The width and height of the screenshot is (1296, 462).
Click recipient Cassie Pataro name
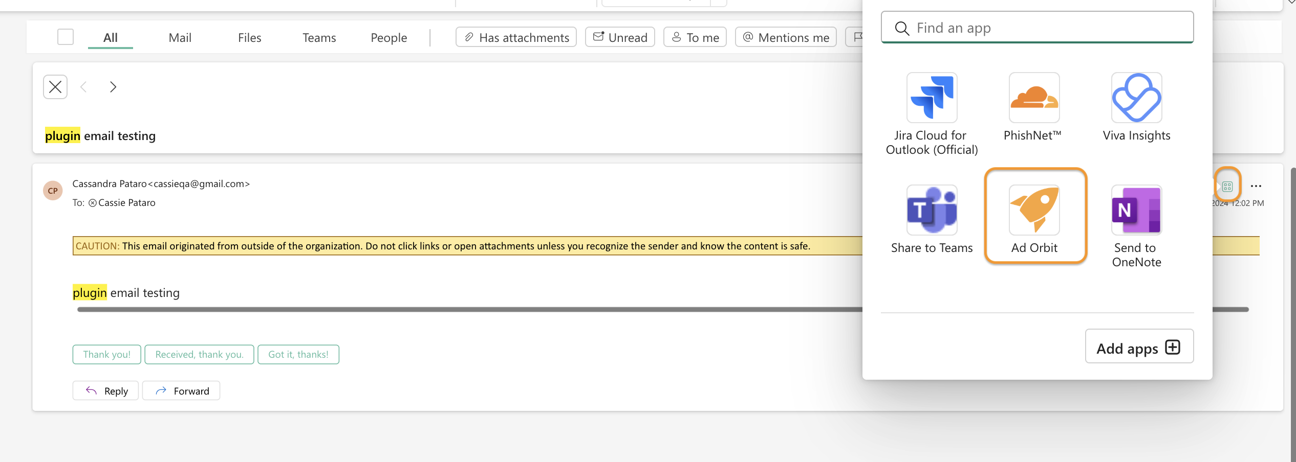[x=126, y=203]
